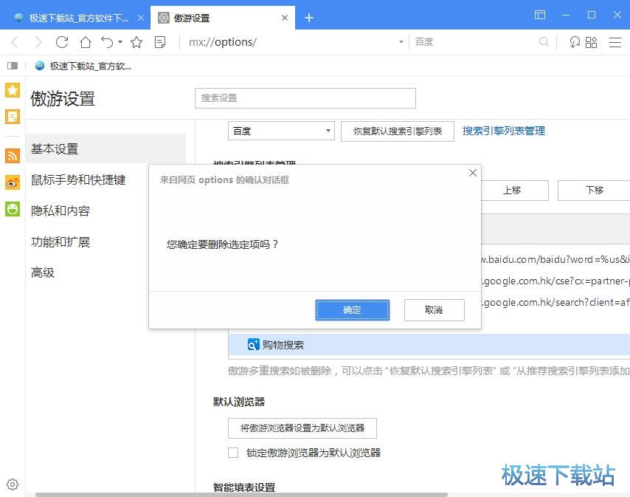Close the confirmation dialog with X

tap(472, 173)
